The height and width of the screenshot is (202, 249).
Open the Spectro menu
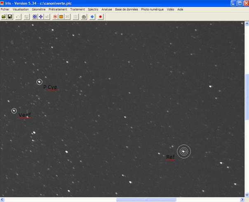click(x=93, y=9)
